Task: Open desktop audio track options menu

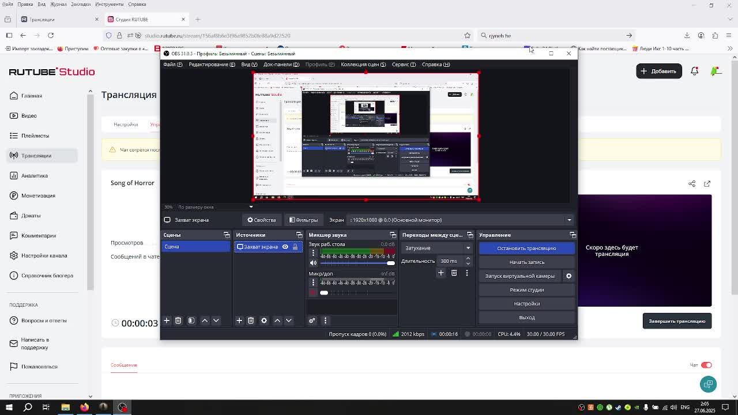Action: pyautogui.click(x=313, y=253)
